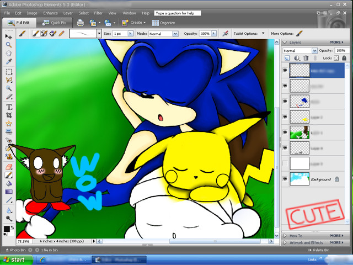Switch to the Quick Fix tab

tap(54, 23)
